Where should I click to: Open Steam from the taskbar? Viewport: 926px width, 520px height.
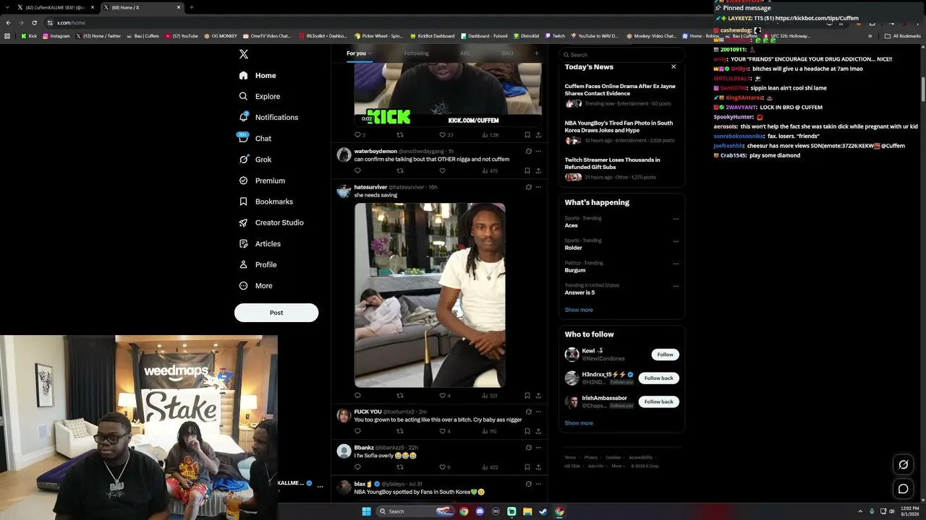[x=543, y=511]
